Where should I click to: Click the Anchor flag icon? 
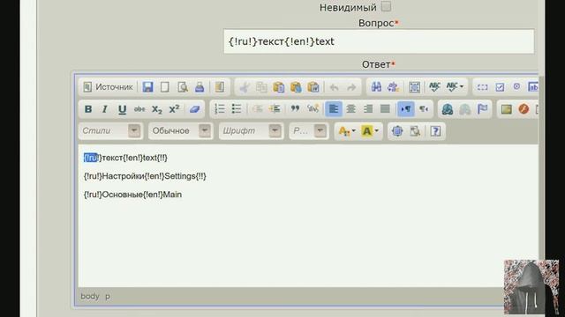pyautogui.click(x=482, y=109)
